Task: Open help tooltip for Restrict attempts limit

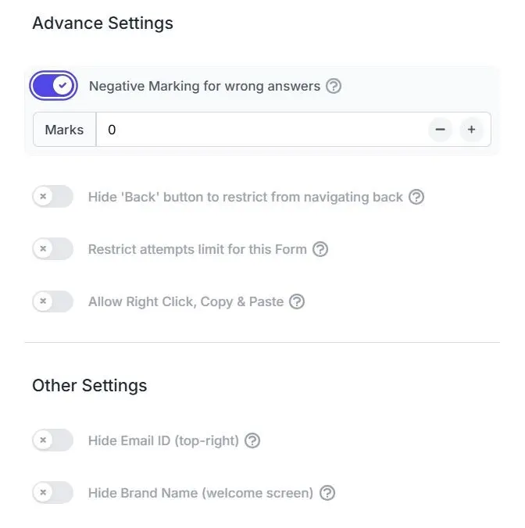Action: point(320,250)
